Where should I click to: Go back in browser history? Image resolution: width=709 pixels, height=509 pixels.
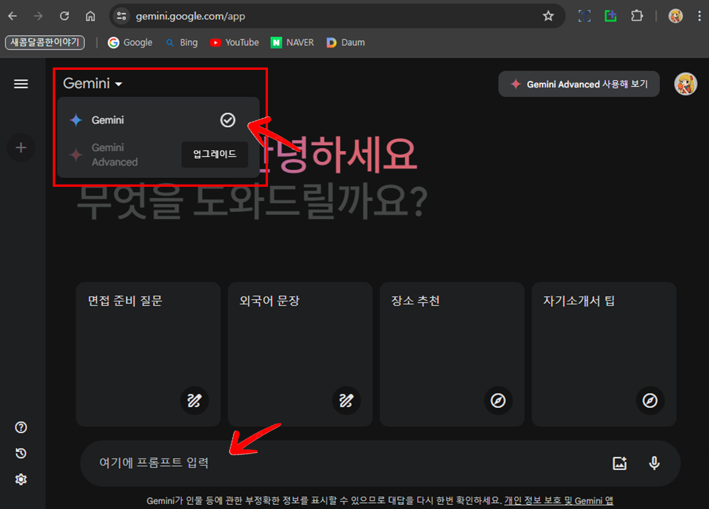[12, 16]
